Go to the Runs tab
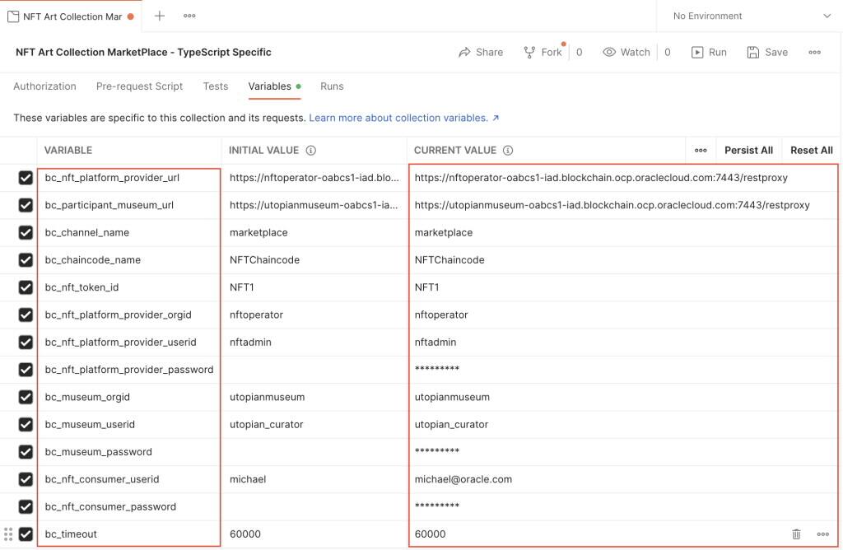 point(332,86)
